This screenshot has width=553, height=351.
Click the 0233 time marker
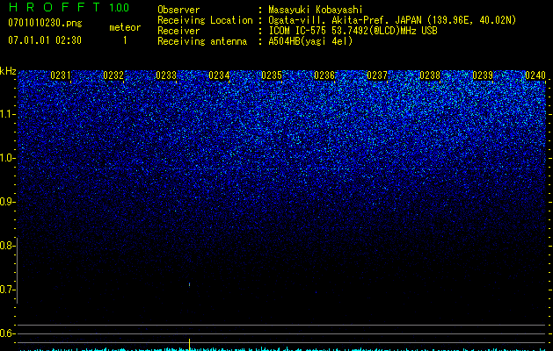click(x=166, y=75)
